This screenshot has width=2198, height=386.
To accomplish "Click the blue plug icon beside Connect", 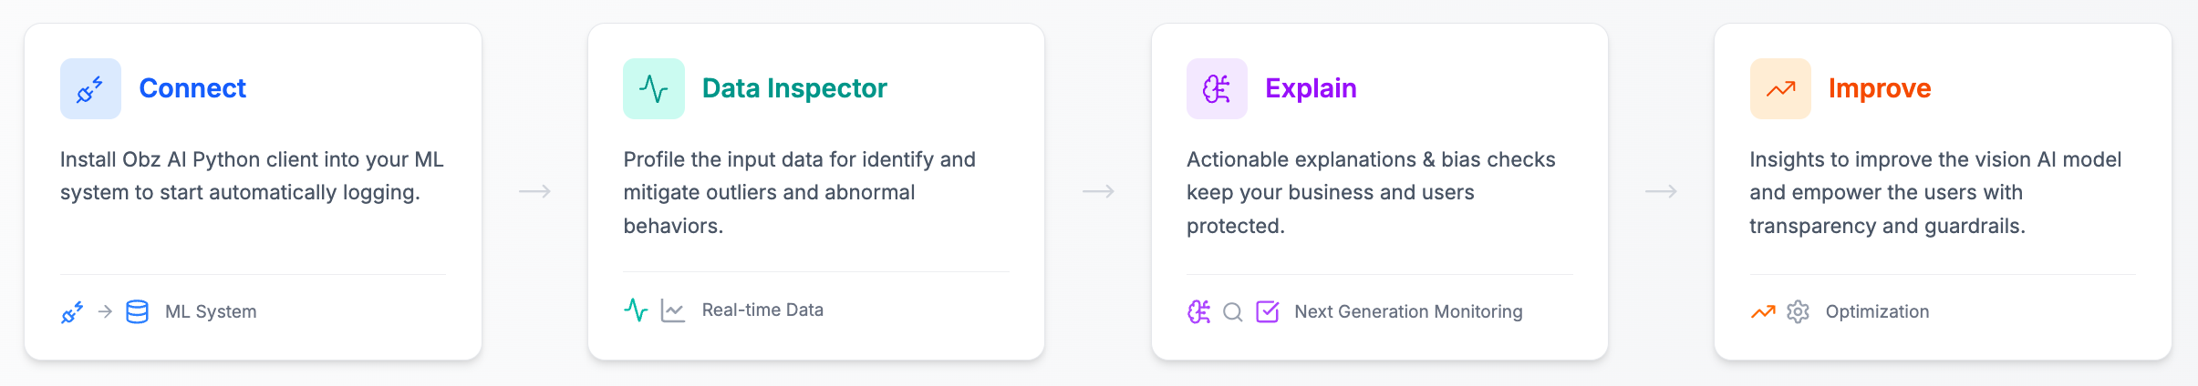I will [x=90, y=89].
